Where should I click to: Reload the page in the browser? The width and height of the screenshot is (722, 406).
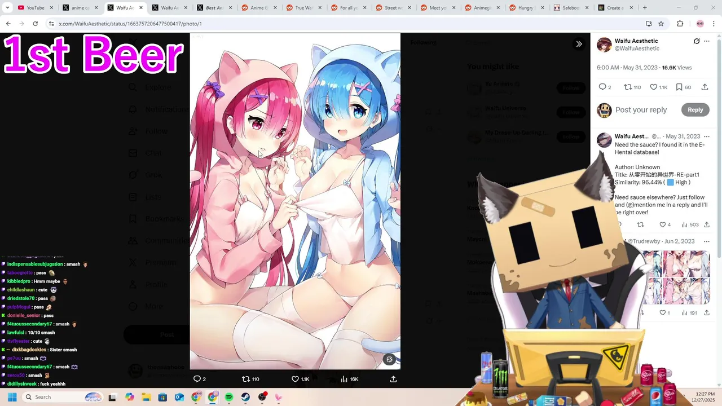(x=35, y=24)
